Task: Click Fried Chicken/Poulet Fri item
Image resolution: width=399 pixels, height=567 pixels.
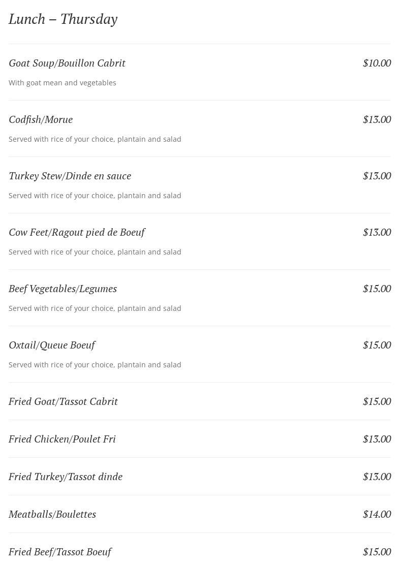Action: (x=62, y=439)
